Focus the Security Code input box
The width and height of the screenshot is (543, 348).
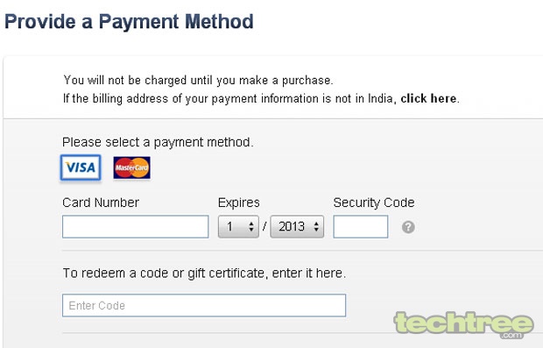point(361,227)
